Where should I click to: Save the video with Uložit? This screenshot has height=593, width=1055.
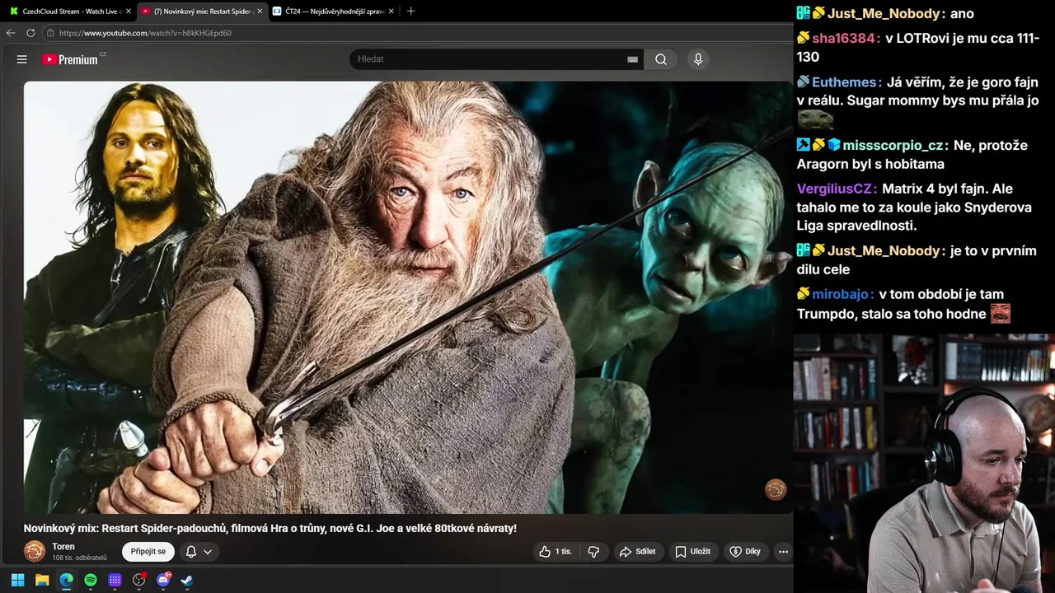(x=692, y=552)
